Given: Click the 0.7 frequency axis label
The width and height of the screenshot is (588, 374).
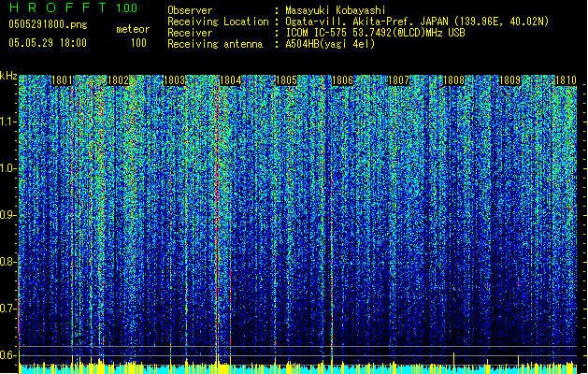Looking at the screenshot, I should [8, 309].
